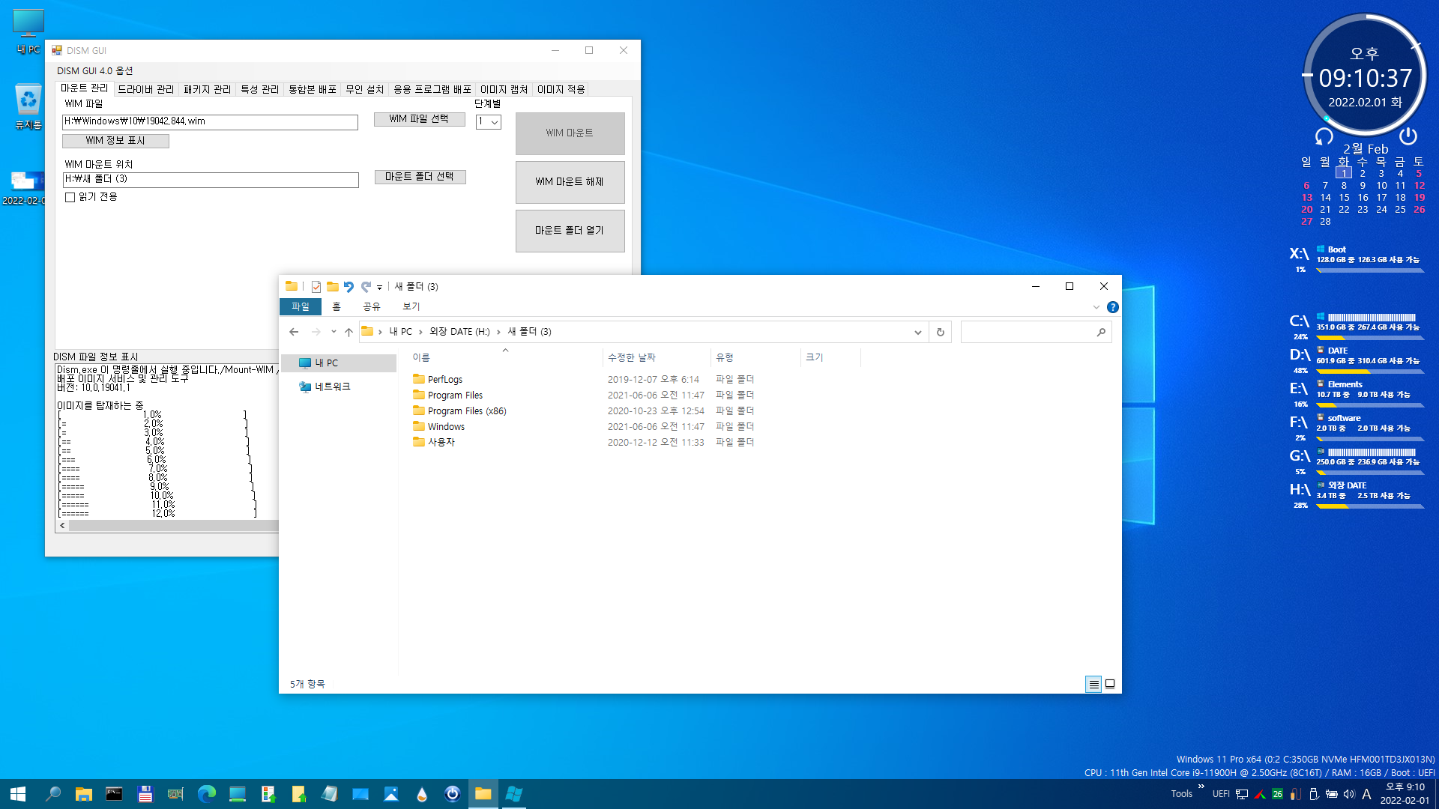Expand the Explorer ribbon with the chevron
This screenshot has height=809, width=1439.
pos(1096,307)
